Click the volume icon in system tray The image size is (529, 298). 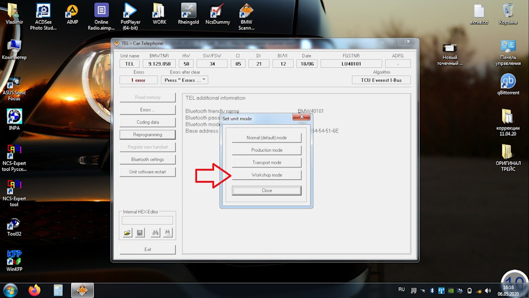pos(488,291)
